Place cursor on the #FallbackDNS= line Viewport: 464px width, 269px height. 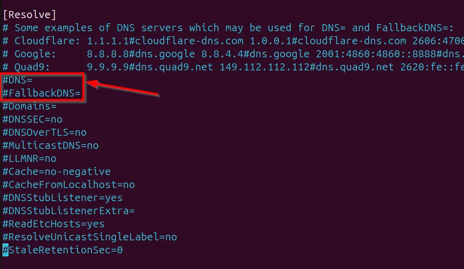(42, 93)
